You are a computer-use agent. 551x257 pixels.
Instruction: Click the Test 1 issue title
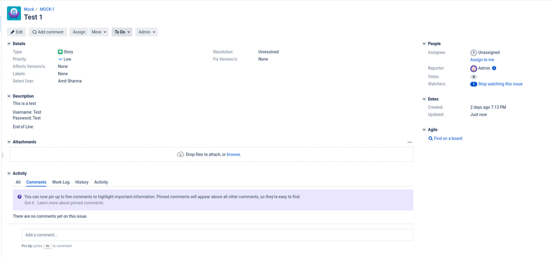click(33, 17)
